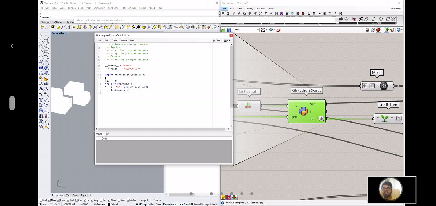This screenshot has width=436, height=206.
Task: Click the blue sphere document quality icon
Action: [398, 30]
